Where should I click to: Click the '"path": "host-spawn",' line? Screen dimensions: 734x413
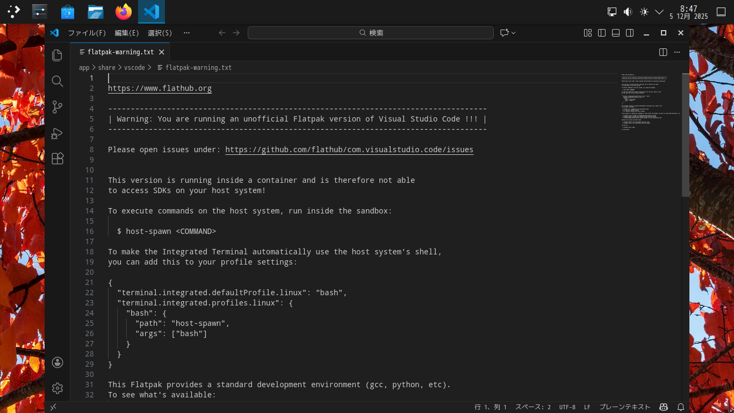click(x=183, y=323)
